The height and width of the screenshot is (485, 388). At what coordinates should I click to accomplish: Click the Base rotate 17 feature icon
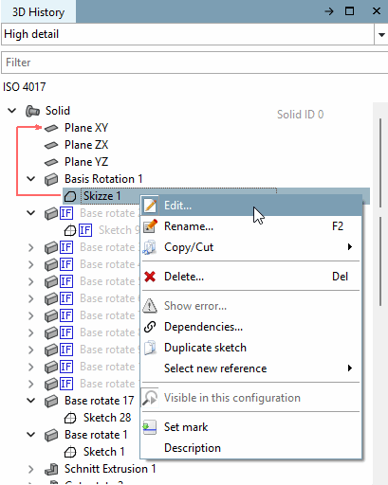[x=51, y=401]
